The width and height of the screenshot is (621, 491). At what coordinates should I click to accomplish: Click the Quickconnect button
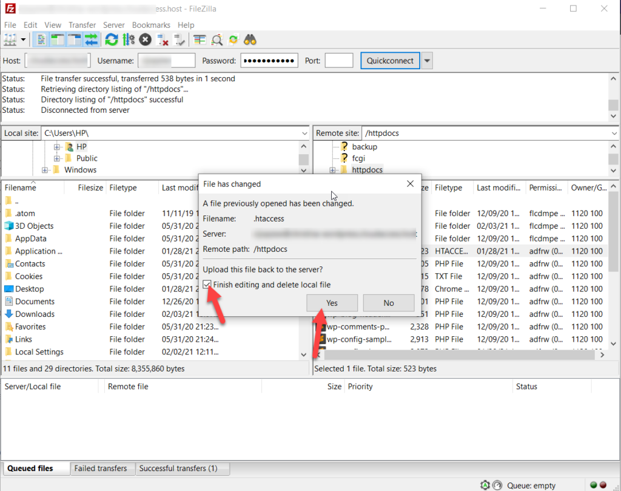[x=390, y=61]
